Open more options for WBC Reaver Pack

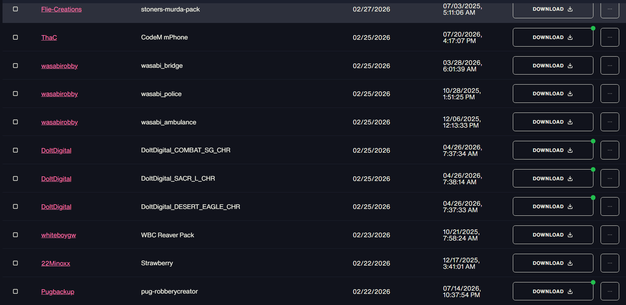[610, 235]
